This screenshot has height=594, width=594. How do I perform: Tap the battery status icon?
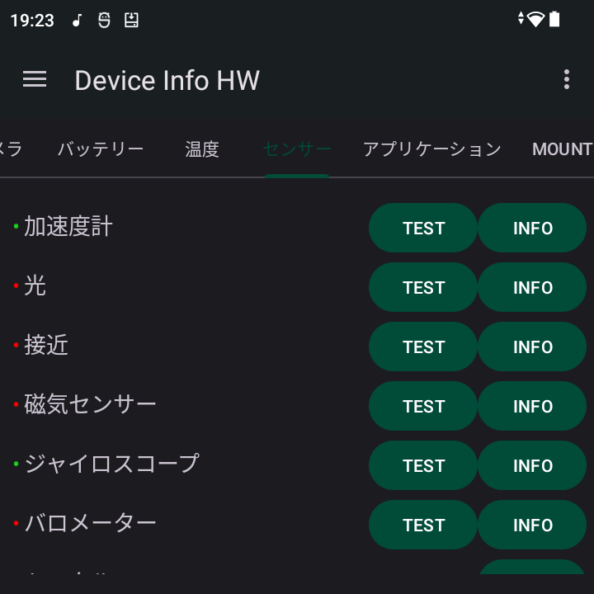pos(554,19)
